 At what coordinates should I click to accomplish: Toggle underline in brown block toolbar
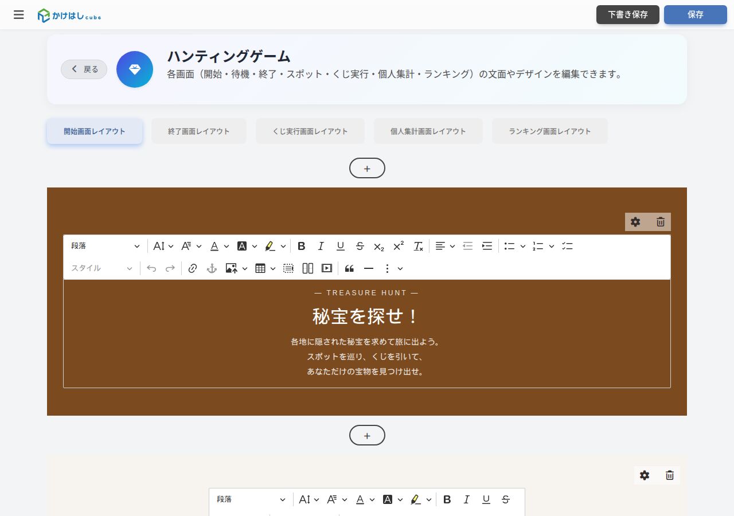coord(341,246)
